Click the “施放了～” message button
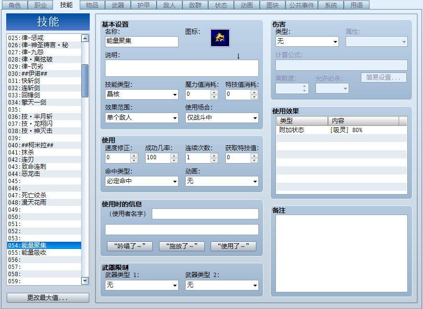 click(x=182, y=246)
